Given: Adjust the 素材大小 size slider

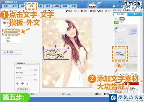Looking at the screenshot, I should tap(22, 80).
